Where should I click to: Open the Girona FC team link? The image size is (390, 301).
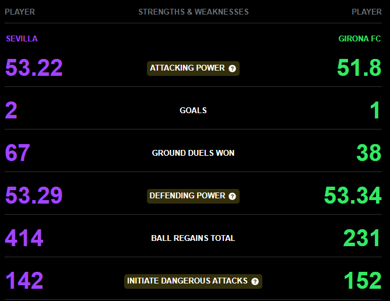pyautogui.click(x=360, y=38)
